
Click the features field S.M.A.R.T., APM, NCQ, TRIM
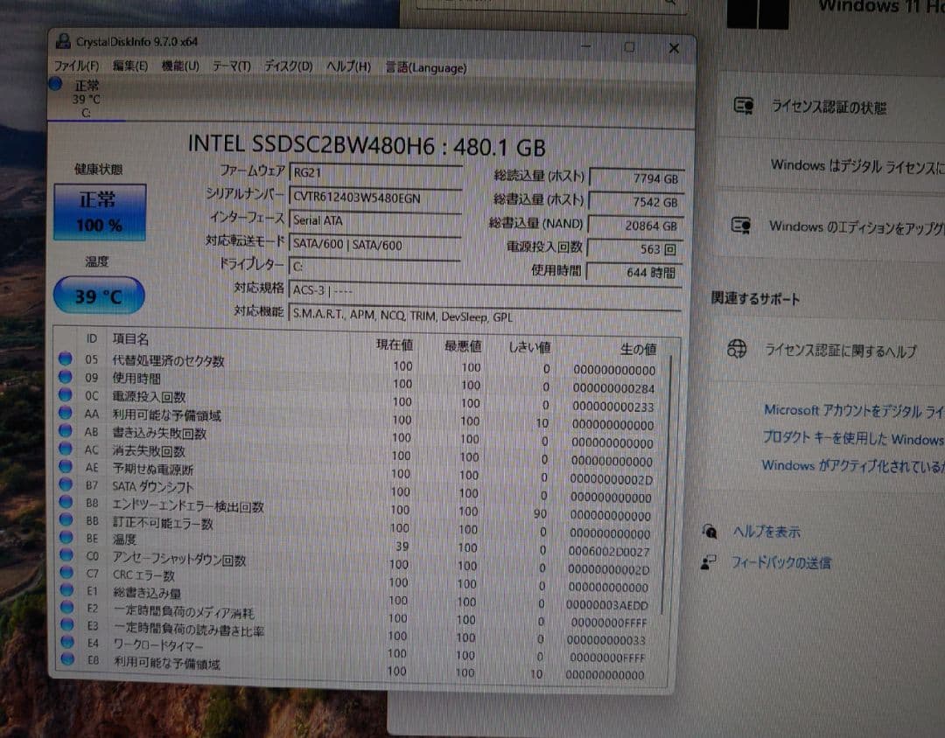click(485, 316)
